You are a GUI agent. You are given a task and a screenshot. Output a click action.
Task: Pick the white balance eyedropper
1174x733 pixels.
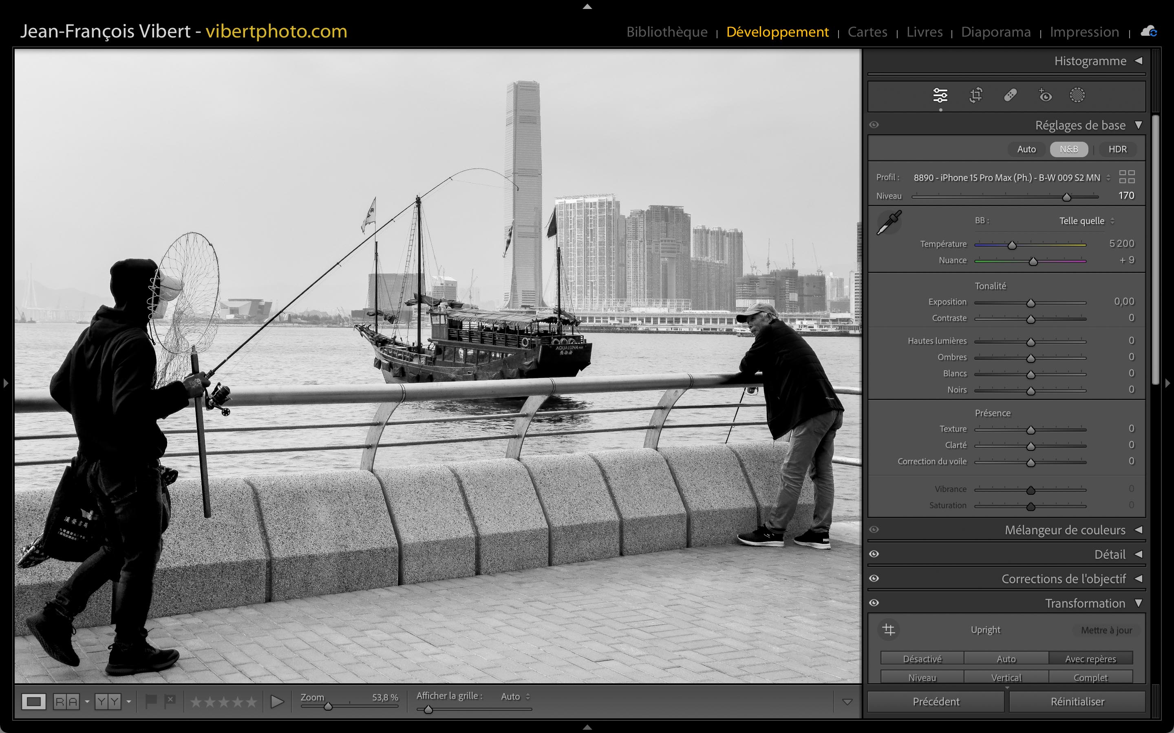click(x=889, y=222)
